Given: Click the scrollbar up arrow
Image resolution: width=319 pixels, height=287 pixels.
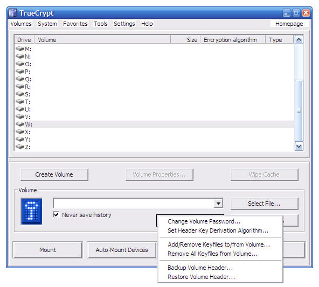Looking at the screenshot, I should click(x=299, y=40).
